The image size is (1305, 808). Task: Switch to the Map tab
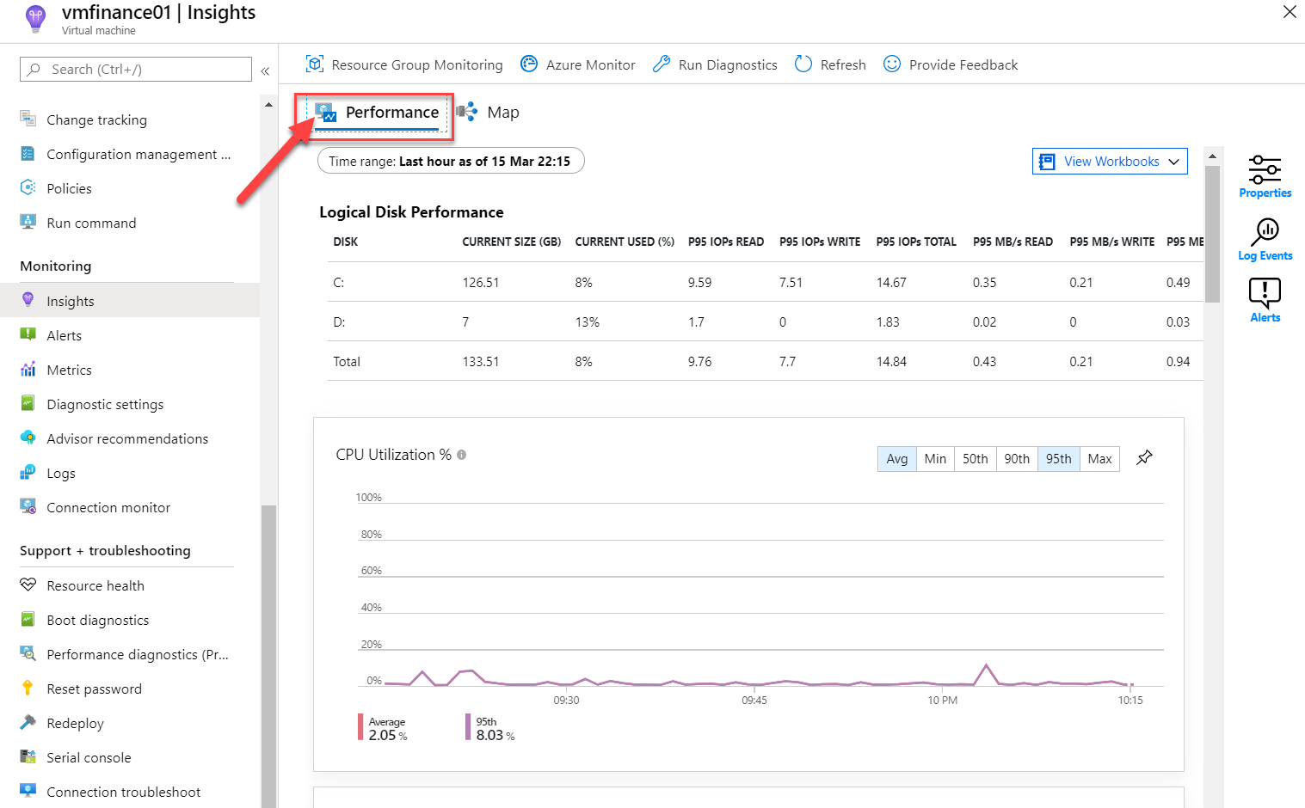coord(488,113)
